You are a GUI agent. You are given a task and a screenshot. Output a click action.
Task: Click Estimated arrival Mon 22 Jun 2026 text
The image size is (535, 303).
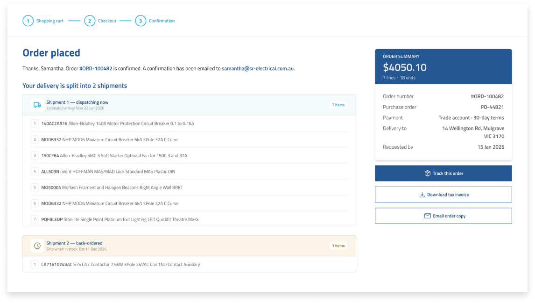(x=76, y=108)
